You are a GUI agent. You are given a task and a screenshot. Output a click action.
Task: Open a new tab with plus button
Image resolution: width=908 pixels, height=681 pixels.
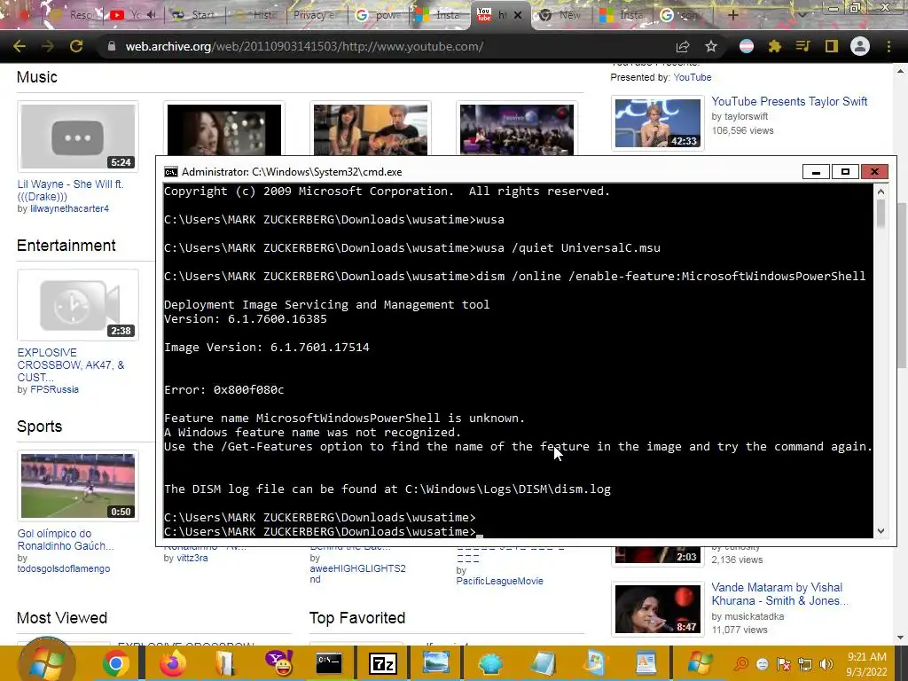click(x=732, y=15)
